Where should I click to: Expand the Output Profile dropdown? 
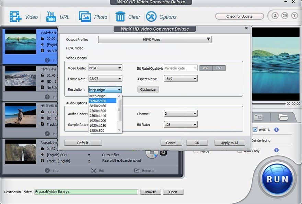tap(155, 39)
